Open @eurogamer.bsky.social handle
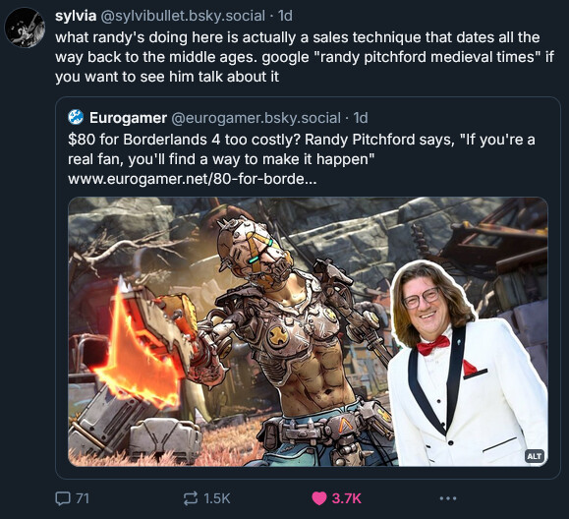The width and height of the screenshot is (569, 519). [x=256, y=118]
